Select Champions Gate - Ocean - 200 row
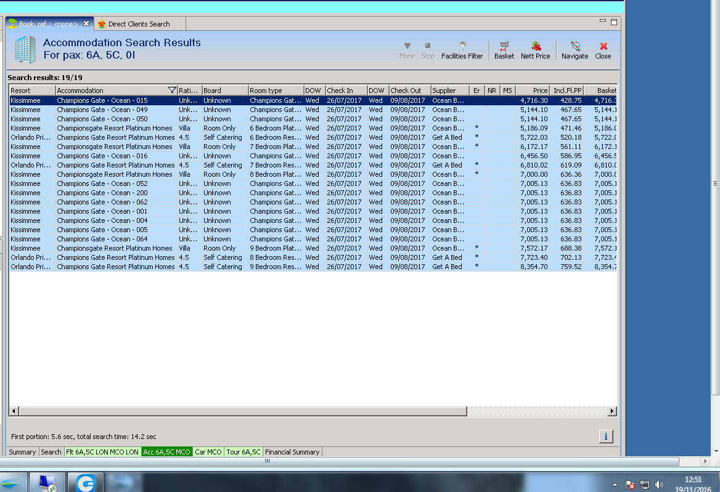 pyautogui.click(x=313, y=193)
